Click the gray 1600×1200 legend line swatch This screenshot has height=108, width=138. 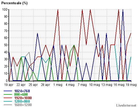[x=8, y=105]
